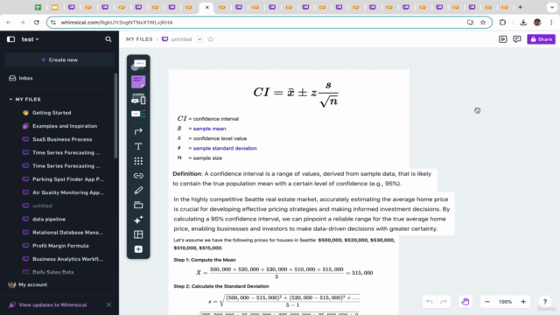Viewport: 560px width, 315px height.
Task: Open a new browser tab
Action: pyautogui.click(x=520, y=7)
